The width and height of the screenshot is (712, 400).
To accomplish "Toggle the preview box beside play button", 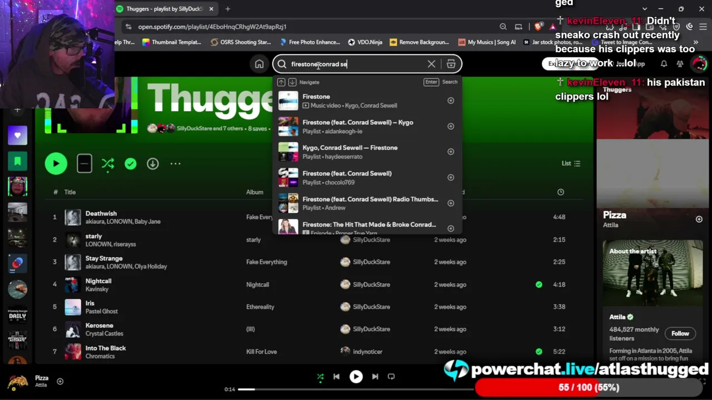I will pos(85,163).
